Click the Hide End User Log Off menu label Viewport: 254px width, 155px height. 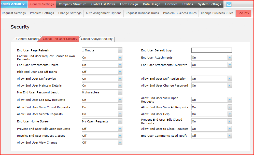point(37,72)
